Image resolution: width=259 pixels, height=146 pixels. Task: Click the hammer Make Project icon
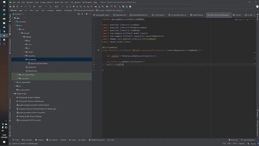[x=30, y=6]
